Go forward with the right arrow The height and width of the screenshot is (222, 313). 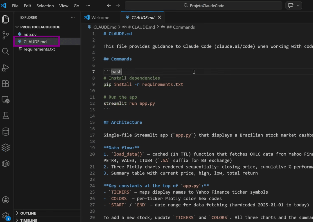(118, 5)
